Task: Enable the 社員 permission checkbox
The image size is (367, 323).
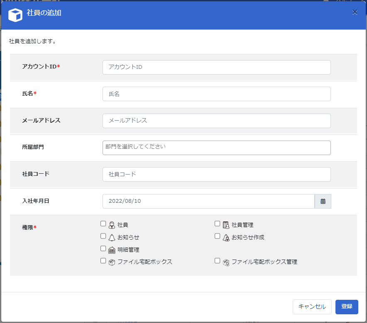Action: 103,224
